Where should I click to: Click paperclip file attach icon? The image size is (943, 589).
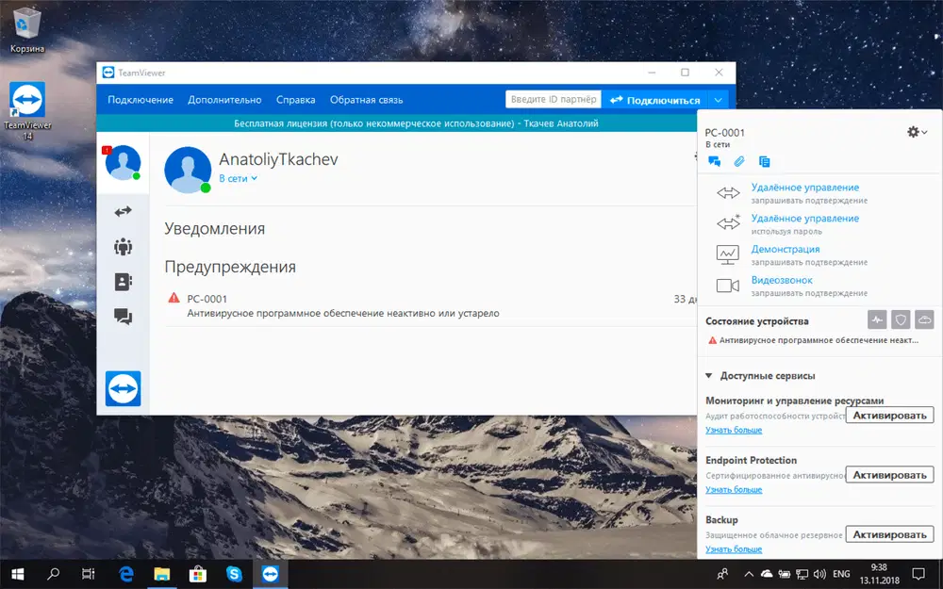739,161
